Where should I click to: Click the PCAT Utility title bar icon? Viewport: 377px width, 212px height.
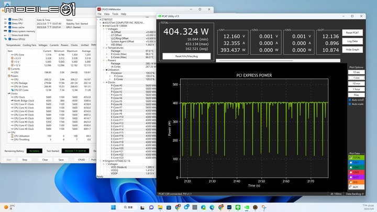(159, 16)
